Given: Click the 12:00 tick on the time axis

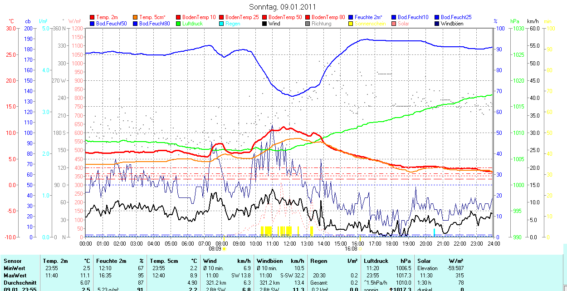Looking at the screenshot, I should click(289, 244).
